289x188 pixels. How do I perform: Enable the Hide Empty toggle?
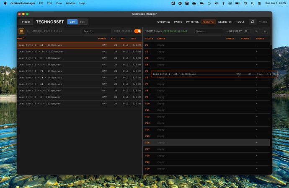click(247, 31)
